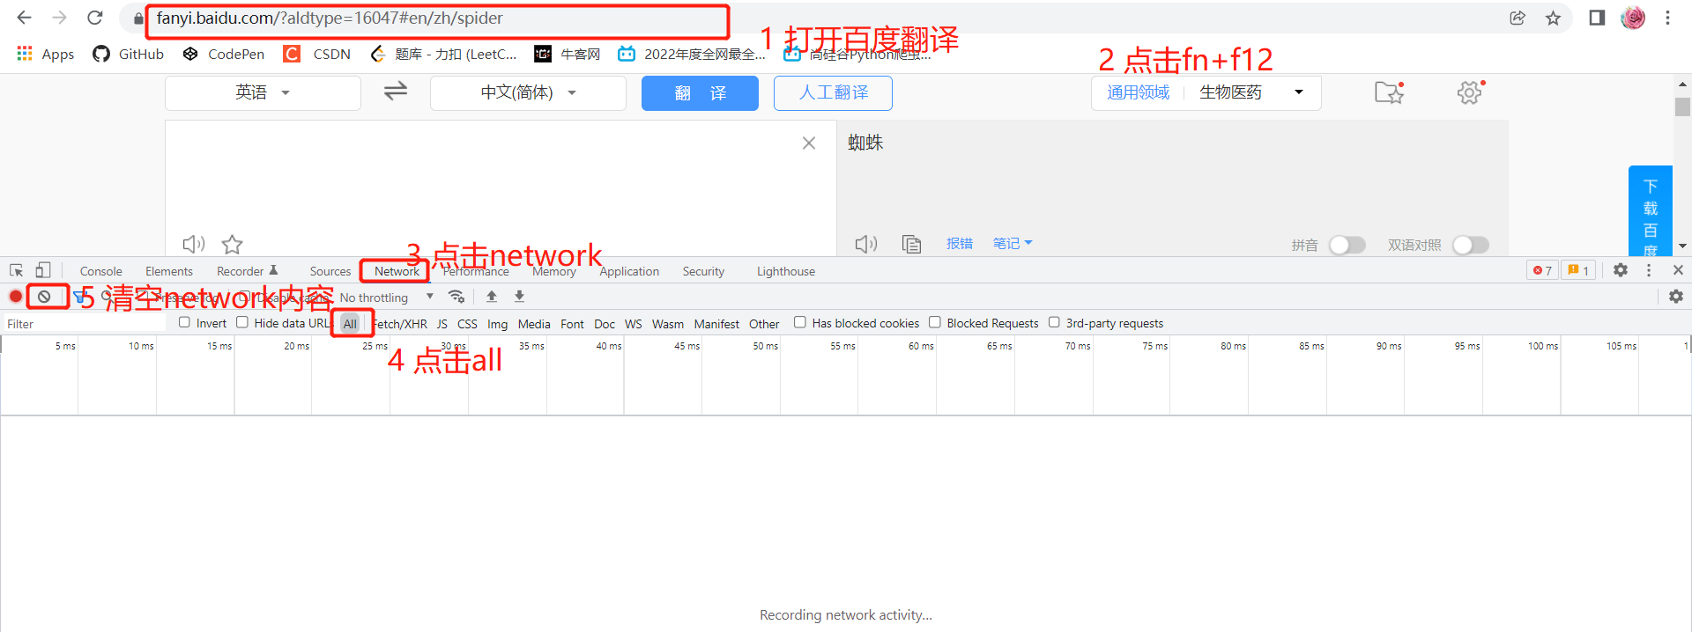
Task: Switch to the Console tab
Action: [100, 271]
